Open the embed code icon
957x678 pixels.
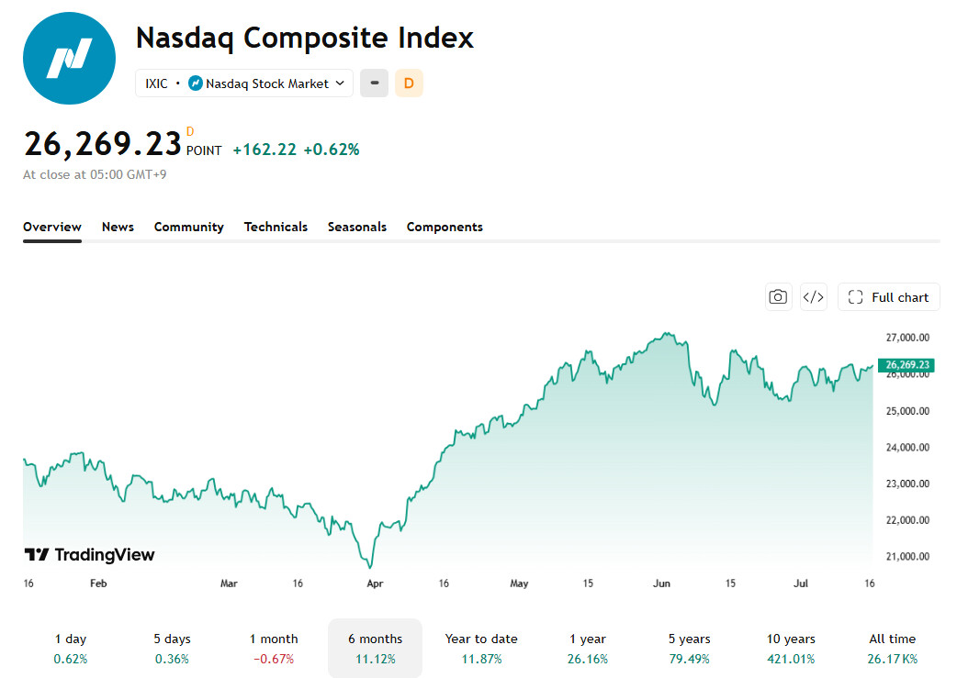tap(814, 297)
